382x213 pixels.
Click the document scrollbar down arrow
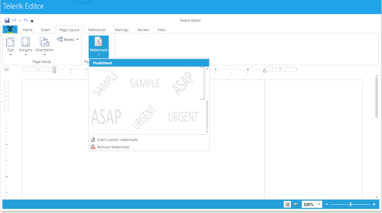(376, 197)
